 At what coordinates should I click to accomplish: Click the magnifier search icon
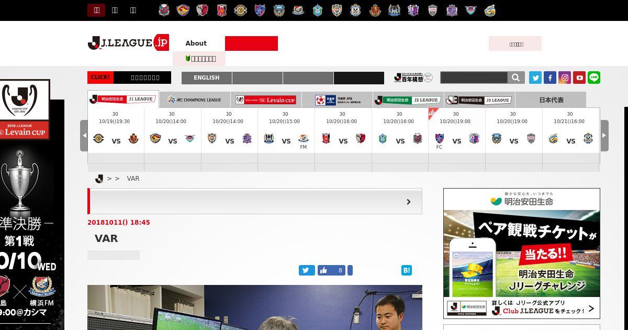(515, 78)
